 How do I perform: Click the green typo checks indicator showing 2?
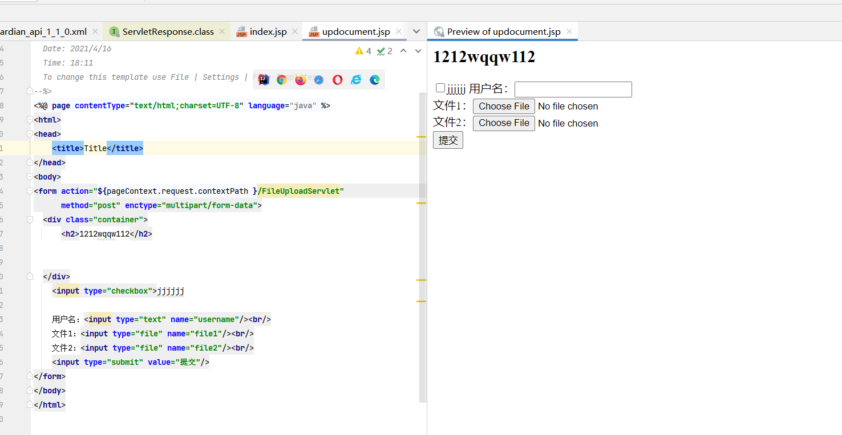pyautogui.click(x=384, y=51)
